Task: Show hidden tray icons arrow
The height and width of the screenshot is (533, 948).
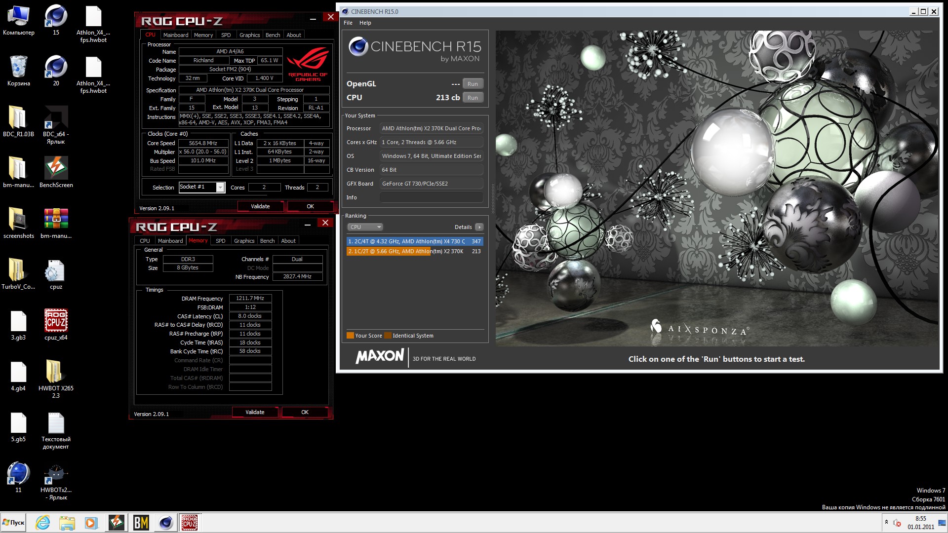Action: pos(886,523)
